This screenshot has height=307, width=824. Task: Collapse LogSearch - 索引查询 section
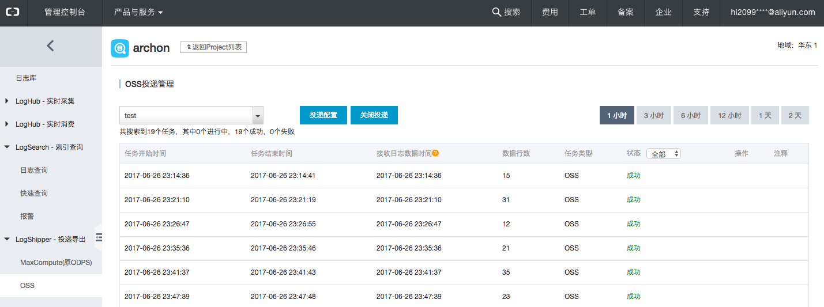coord(7,147)
